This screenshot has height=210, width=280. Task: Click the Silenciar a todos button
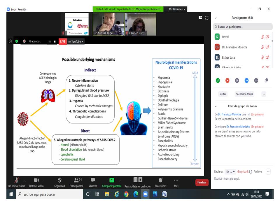tap(244, 94)
